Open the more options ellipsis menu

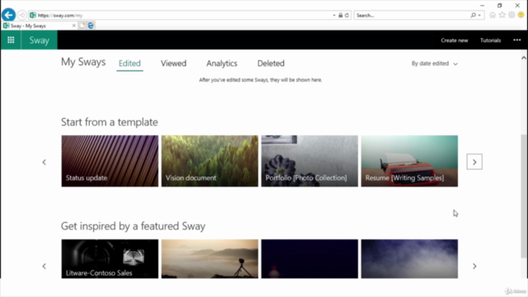(517, 40)
